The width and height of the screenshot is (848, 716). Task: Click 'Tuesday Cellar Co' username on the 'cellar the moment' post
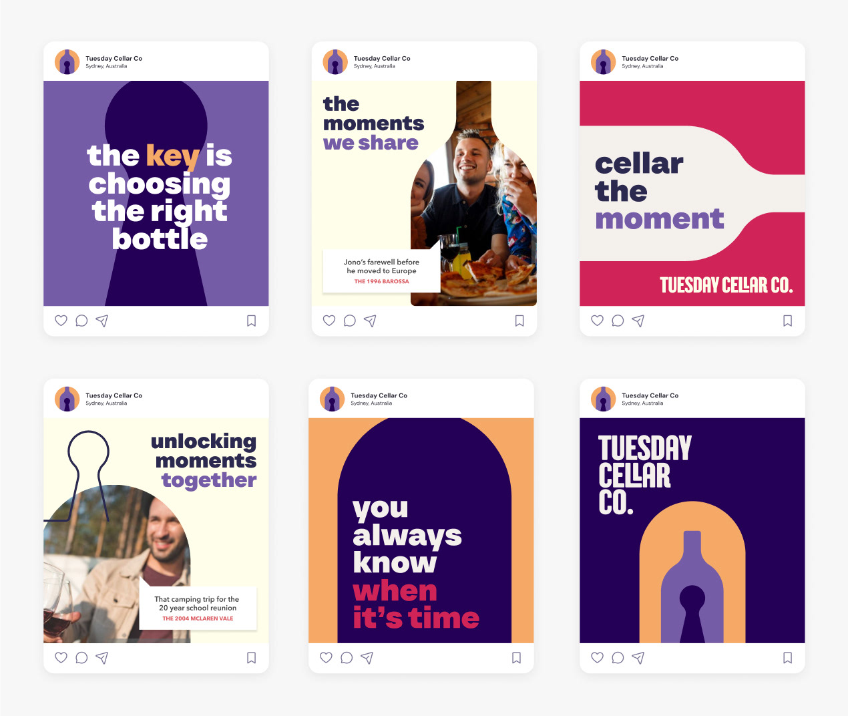[650, 59]
